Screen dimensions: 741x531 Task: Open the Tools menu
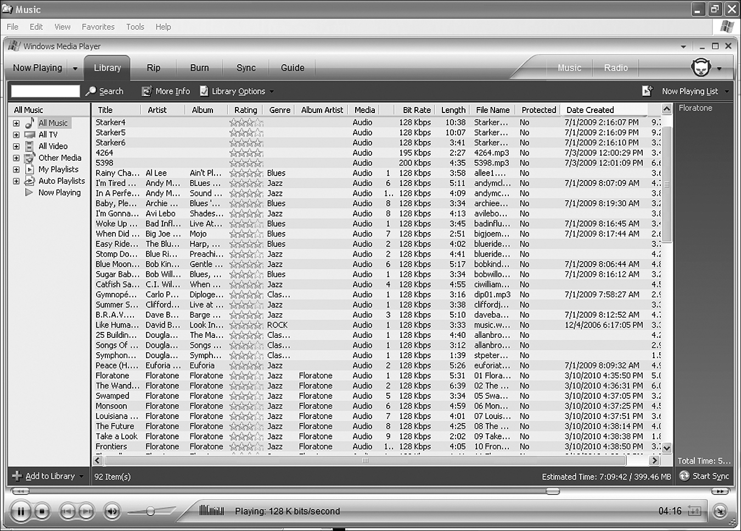135,27
